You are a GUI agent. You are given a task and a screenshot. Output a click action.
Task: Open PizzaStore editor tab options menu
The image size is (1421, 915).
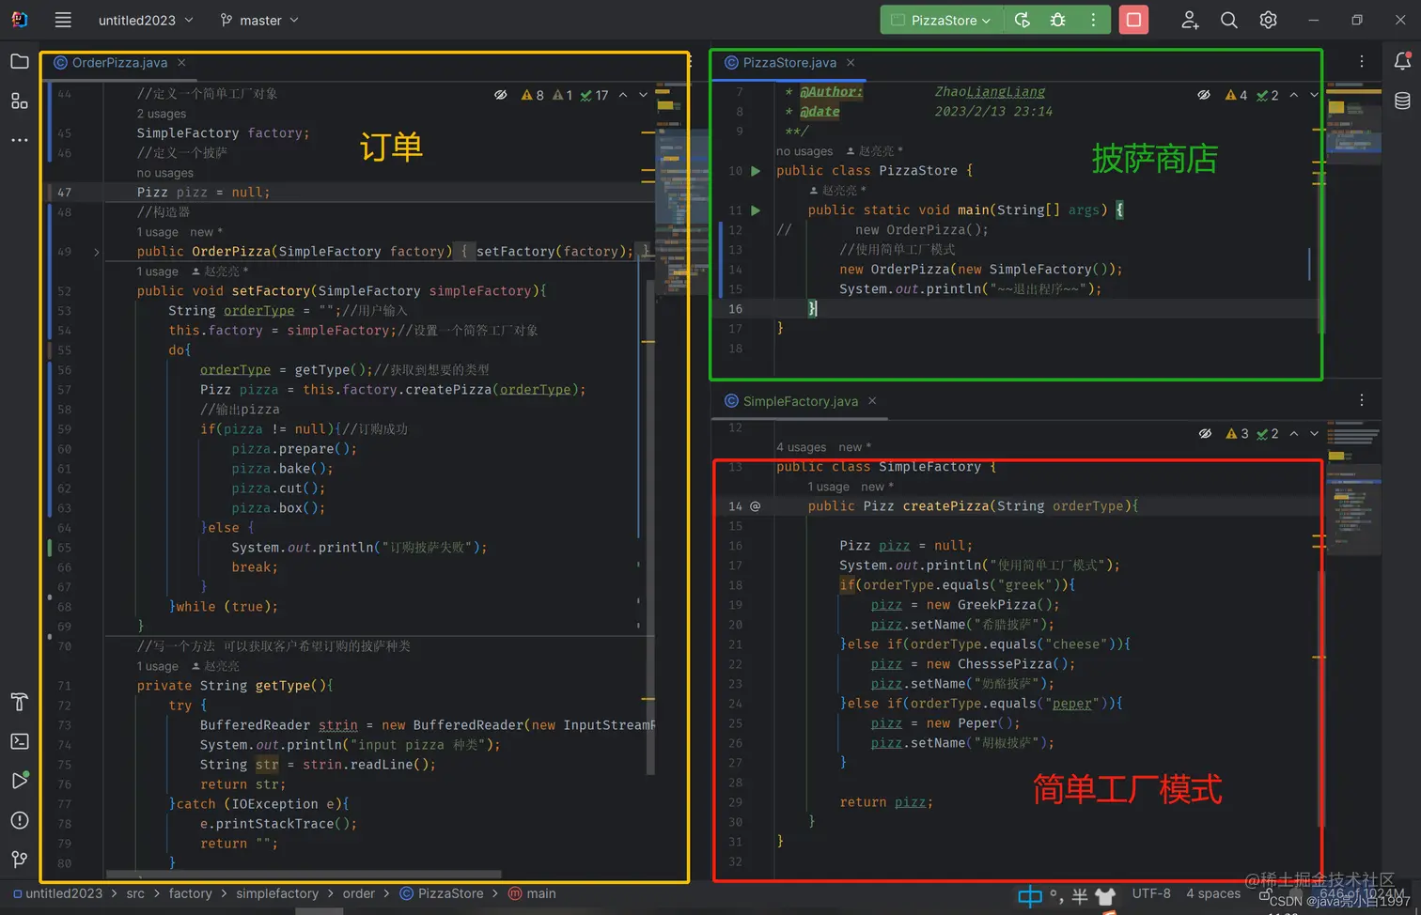[1362, 62]
